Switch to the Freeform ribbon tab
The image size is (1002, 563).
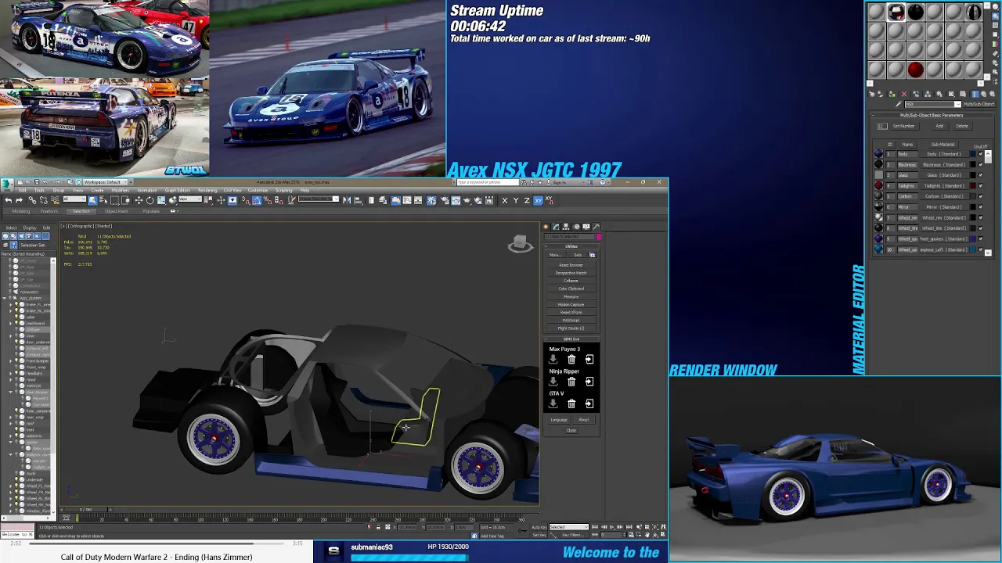click(x=49, y=211)
